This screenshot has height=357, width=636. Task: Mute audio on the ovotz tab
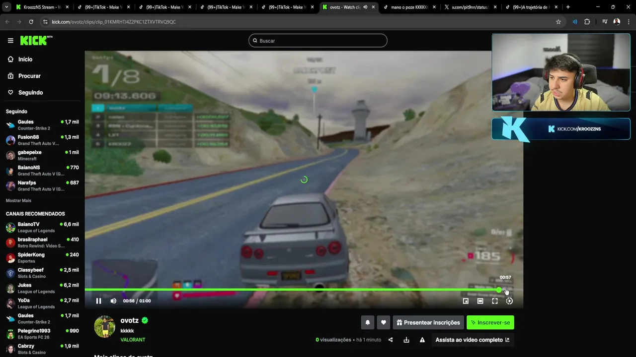(x=365, y=7)
